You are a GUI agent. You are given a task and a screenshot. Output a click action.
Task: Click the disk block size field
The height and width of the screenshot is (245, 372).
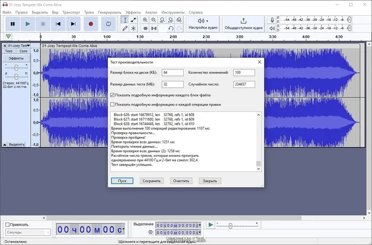pyautogui.click(x=173, y=73)
